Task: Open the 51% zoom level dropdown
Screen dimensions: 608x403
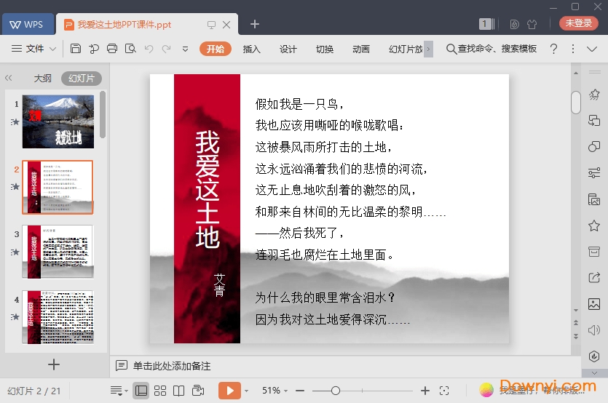Action: [x=275, y=391]
